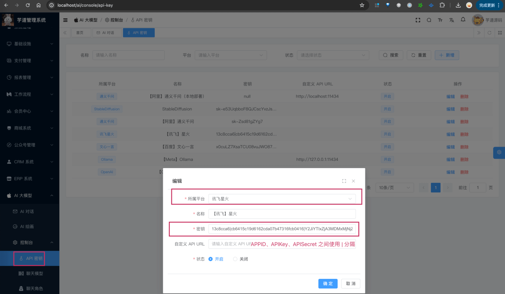
Task: Click the sidebar collapse hamburger icon
Action: (x=65, y=20)
